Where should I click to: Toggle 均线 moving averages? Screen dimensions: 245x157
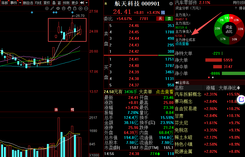pyautogui.click(x=38, y=3)
